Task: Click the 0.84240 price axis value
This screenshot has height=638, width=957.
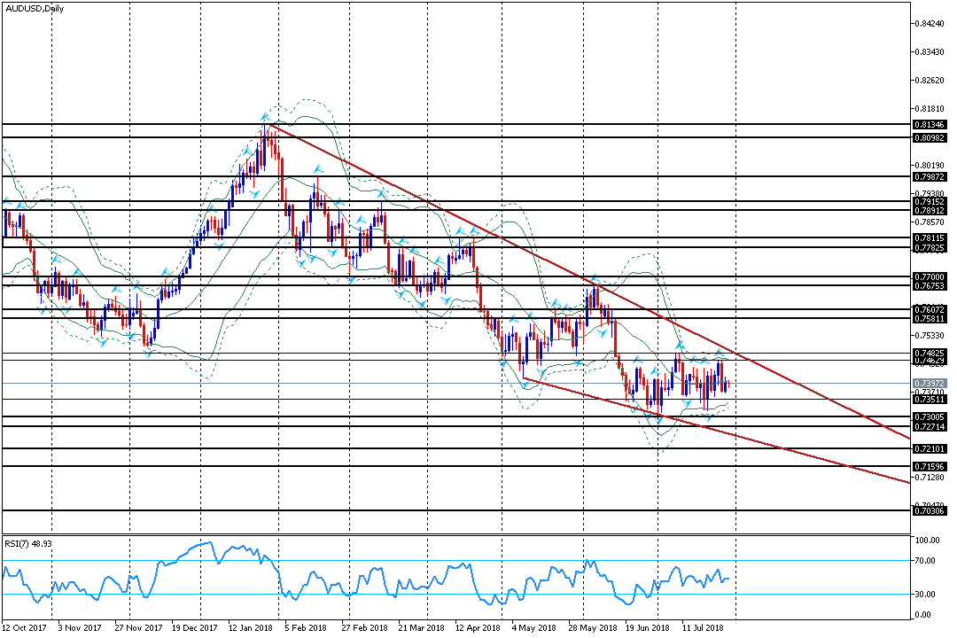Action: tap(929, 24)
